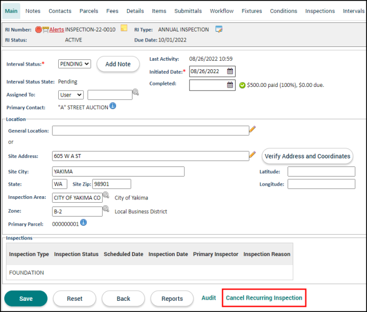Click the Assigned To search magnifier
The image size is (367, 312).
(136, 92)
